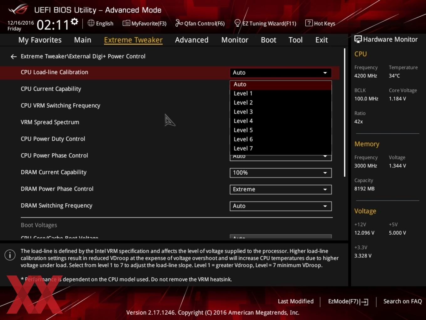This screenshot has height=320, width=426.
Task: Go to the Advanced tab
Action: (192, 40)
